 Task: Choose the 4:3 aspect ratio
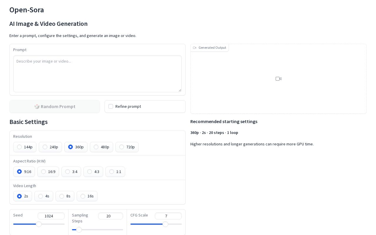coord(93,172)
